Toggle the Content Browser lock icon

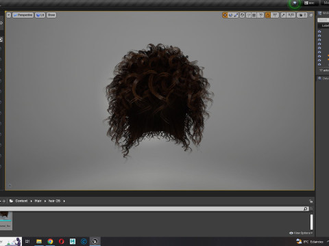[x=310, y=201]
